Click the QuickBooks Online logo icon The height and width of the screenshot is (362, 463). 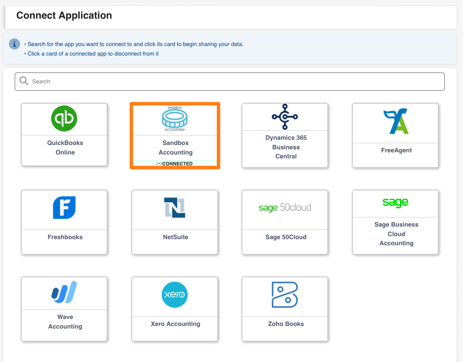tap(64, 118)
